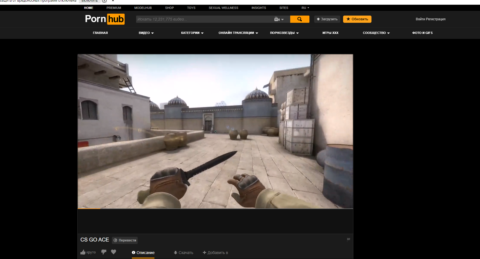The width and height of the screenshot is (480, 259).
Task: Click the Добавить в plus option
Action: (215, 253)
